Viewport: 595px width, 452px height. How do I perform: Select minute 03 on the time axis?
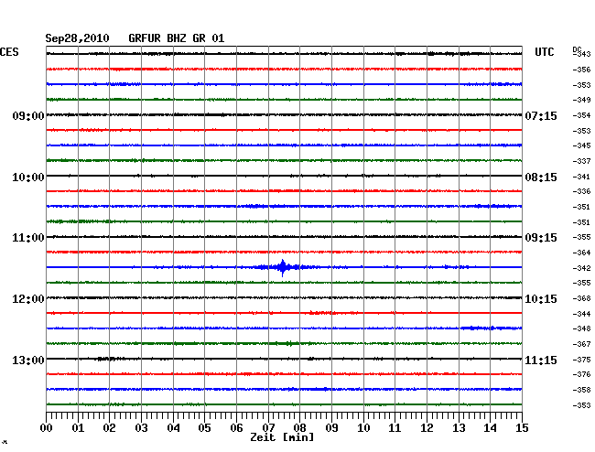click(x=141, y=428)
